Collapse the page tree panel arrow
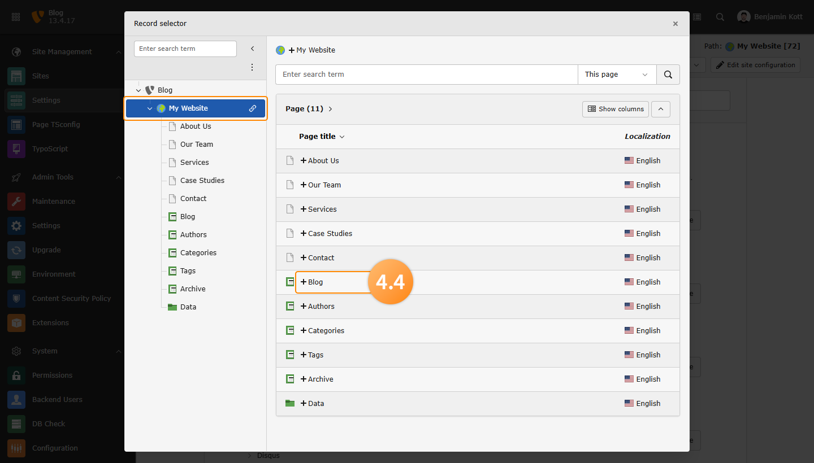814x463 pixels. pyautogui.click(x=252, y=49)
